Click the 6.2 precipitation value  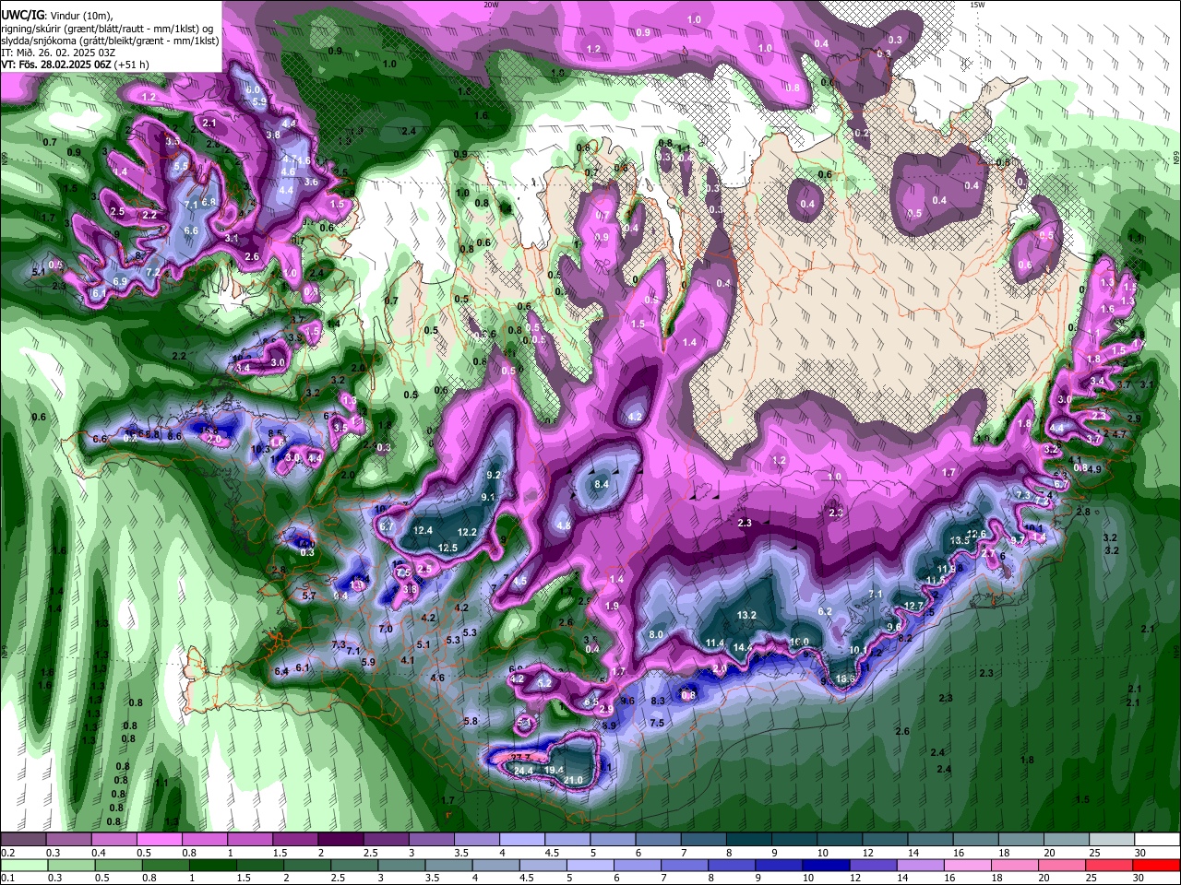pyautogui.click(x=825, y=611)
